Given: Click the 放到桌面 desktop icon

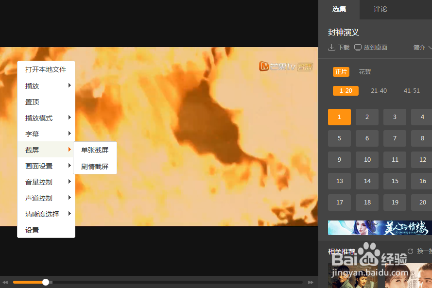Looking at the screenshot, I should 358,47.
